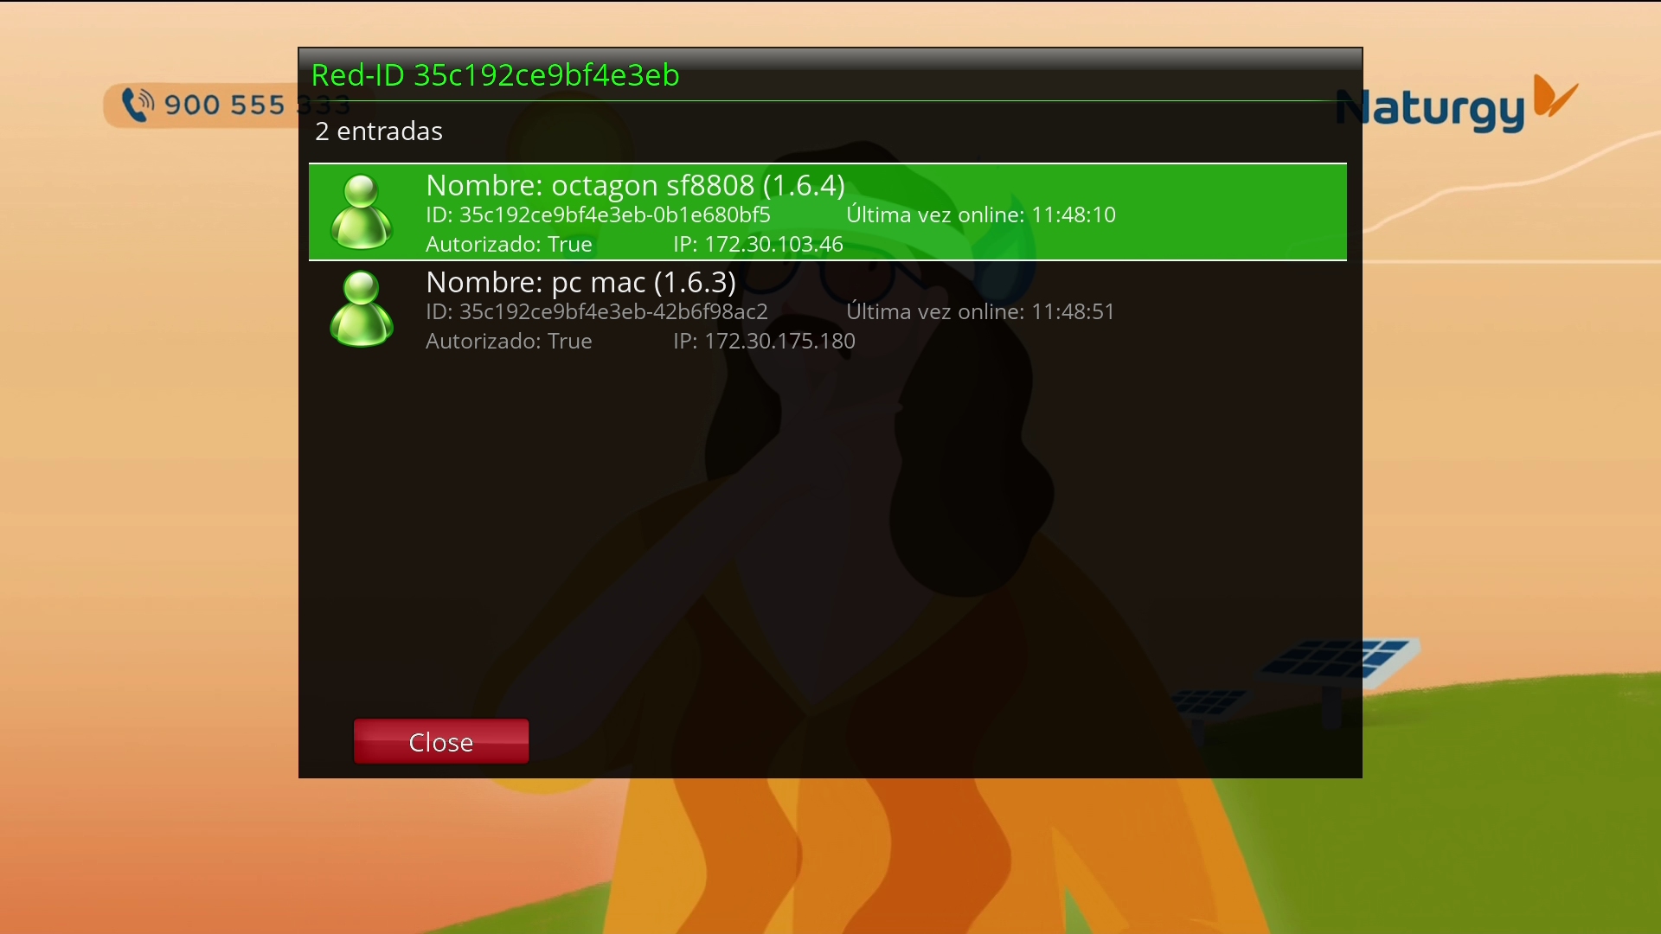The image size is (1661, 934).
Task: Click the phone icon next to 900 555
Action: coord(137,105)
